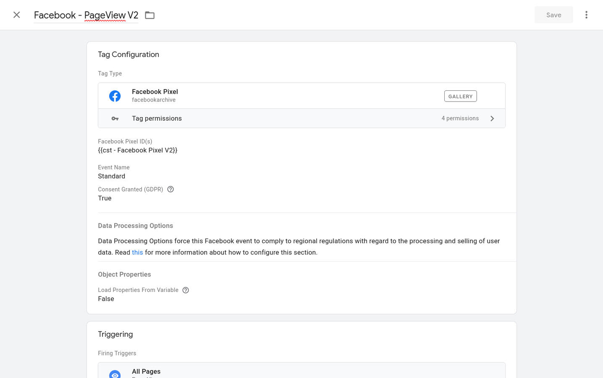Click the Facebook Pixel logo icon

coord(115,96)
